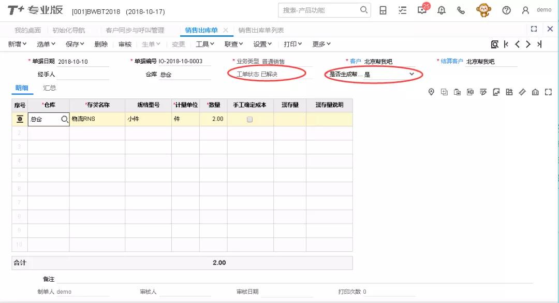Click the 单据日期 field 2018-10-10
This screenshot has height=303, width=559.
pos(83,62)
